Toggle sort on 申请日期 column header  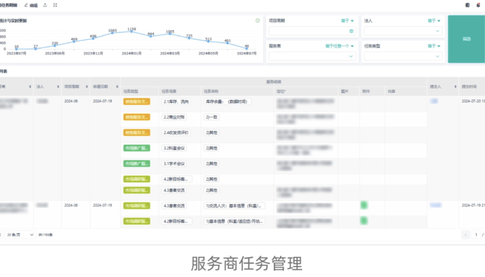coord(117,87)
